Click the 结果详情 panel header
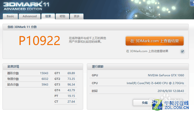 [x=43, y=67]
